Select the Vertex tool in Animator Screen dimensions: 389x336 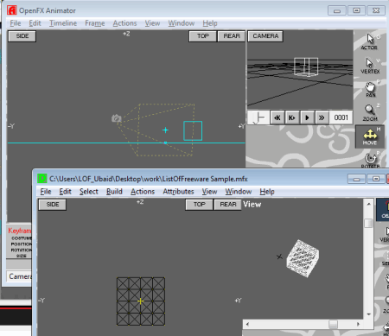[370, 66]
